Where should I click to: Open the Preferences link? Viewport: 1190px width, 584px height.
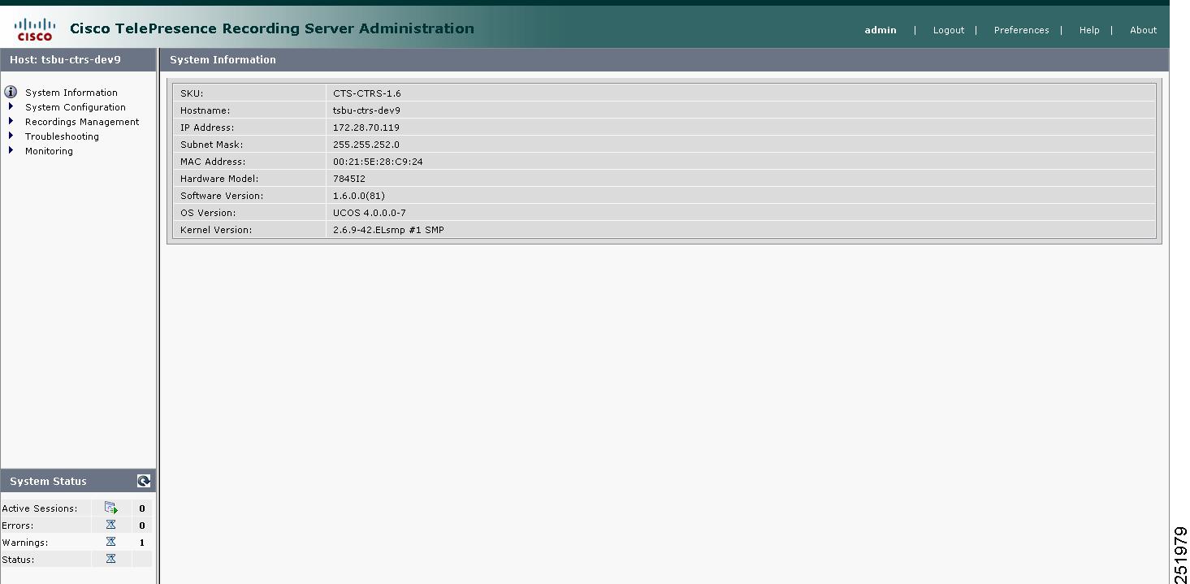1022,30
